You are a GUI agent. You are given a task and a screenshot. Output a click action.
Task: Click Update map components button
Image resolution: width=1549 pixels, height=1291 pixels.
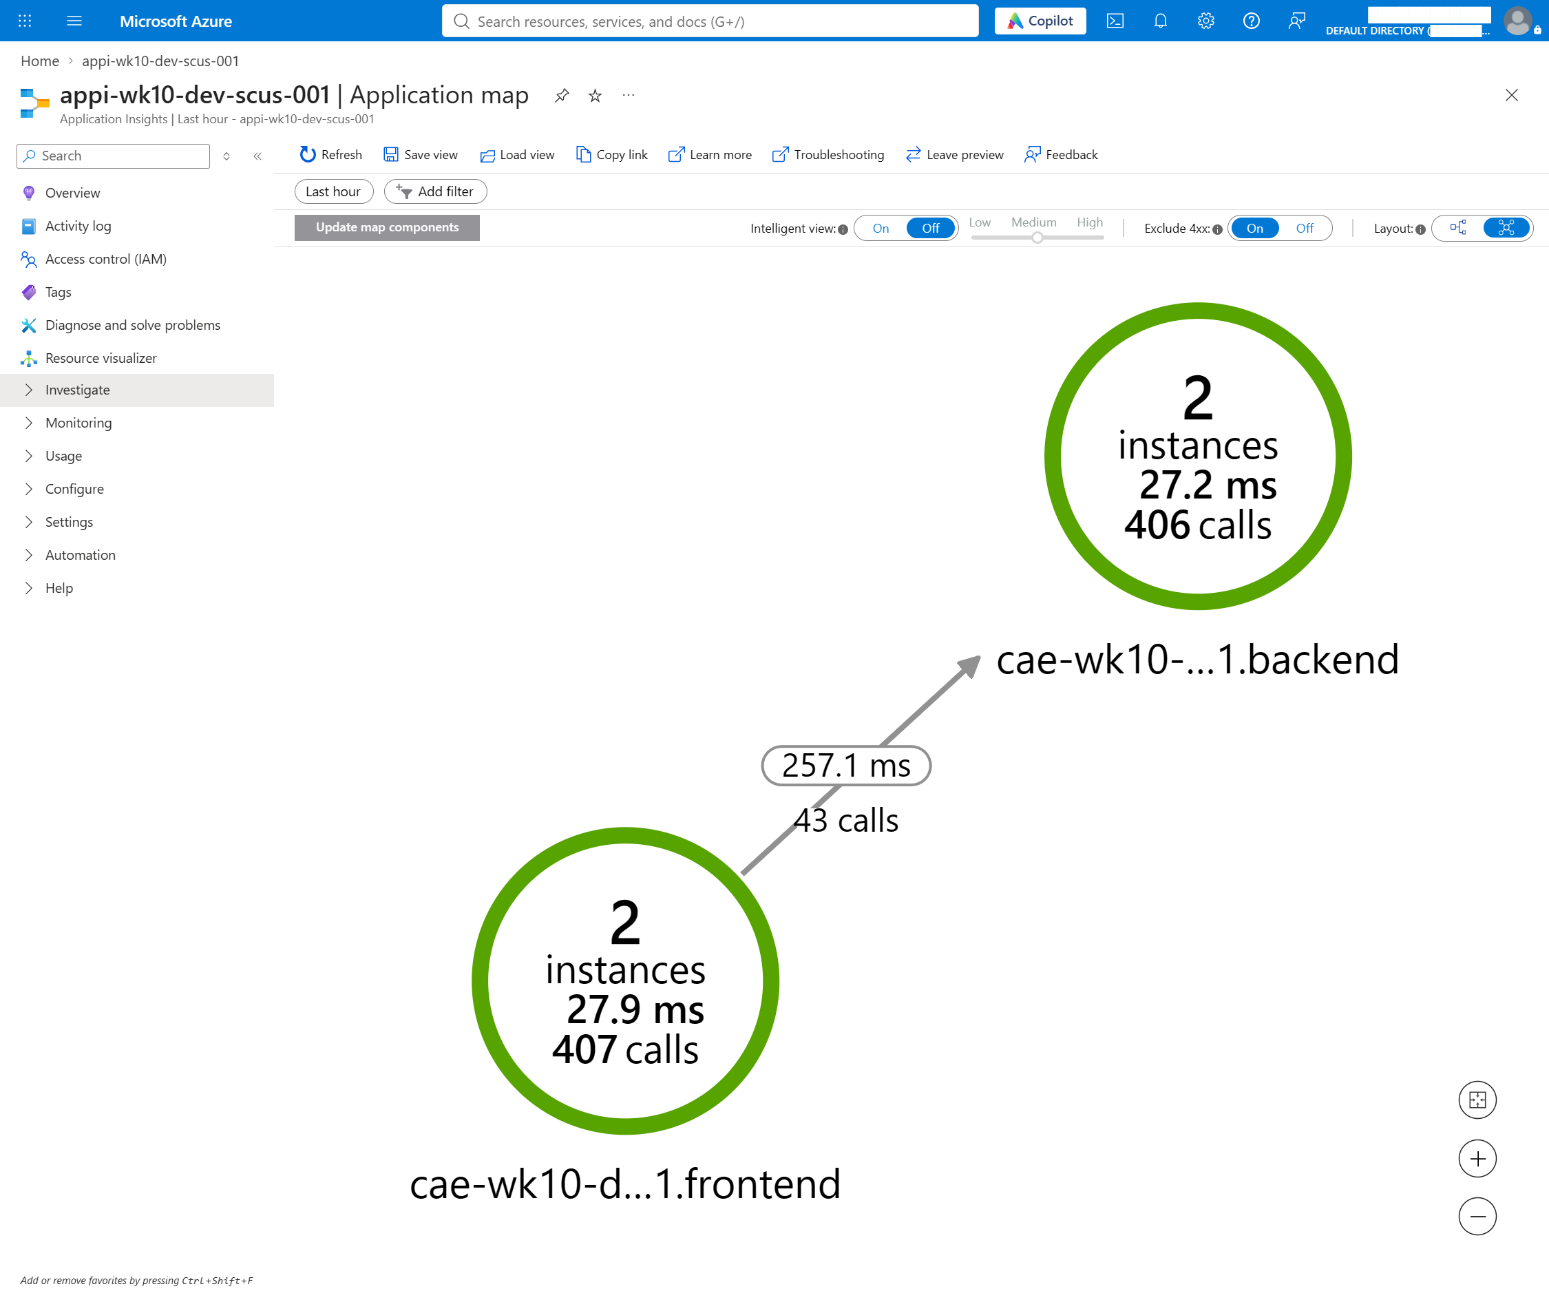(x=386, y=227)
